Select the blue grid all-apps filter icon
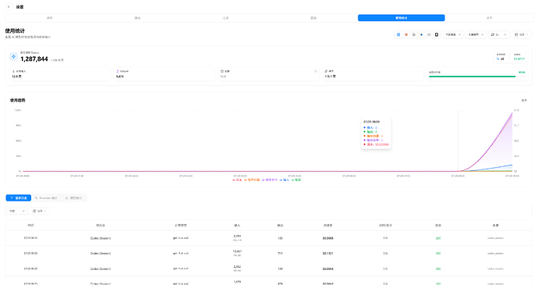Image resolution: width=539 pixels, height=288 pixels. 398,34
